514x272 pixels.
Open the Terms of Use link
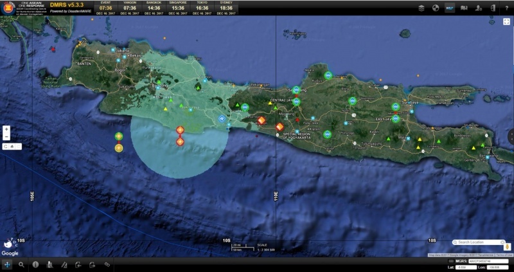click(504, 255)
